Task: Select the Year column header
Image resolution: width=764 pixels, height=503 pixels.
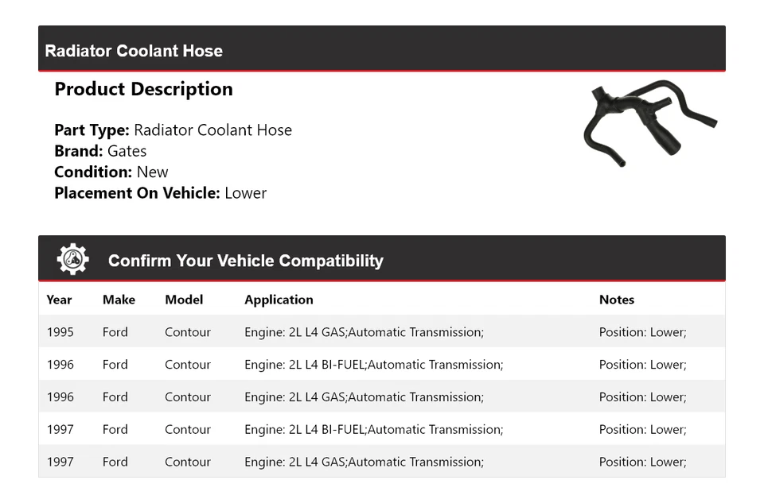Action: coord(59,300)
